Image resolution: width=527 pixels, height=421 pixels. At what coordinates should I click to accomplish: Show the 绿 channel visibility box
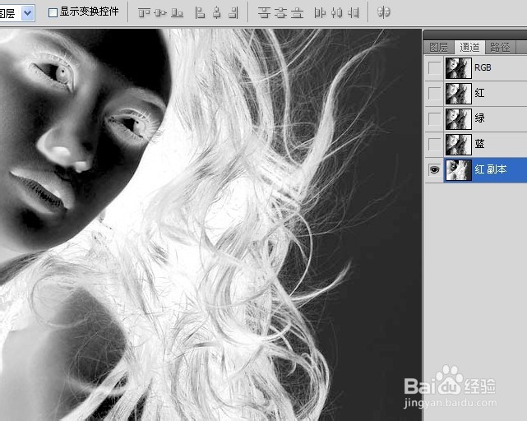(434, 118)
